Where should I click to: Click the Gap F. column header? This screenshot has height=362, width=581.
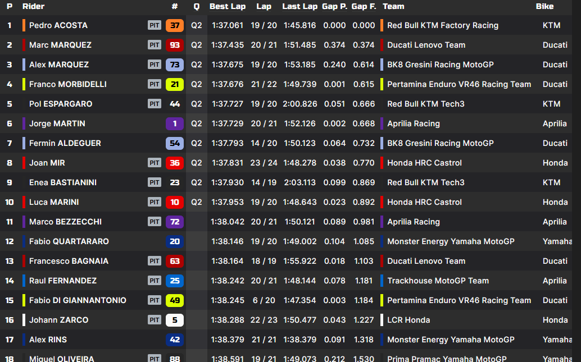click(x=364, y=6)
